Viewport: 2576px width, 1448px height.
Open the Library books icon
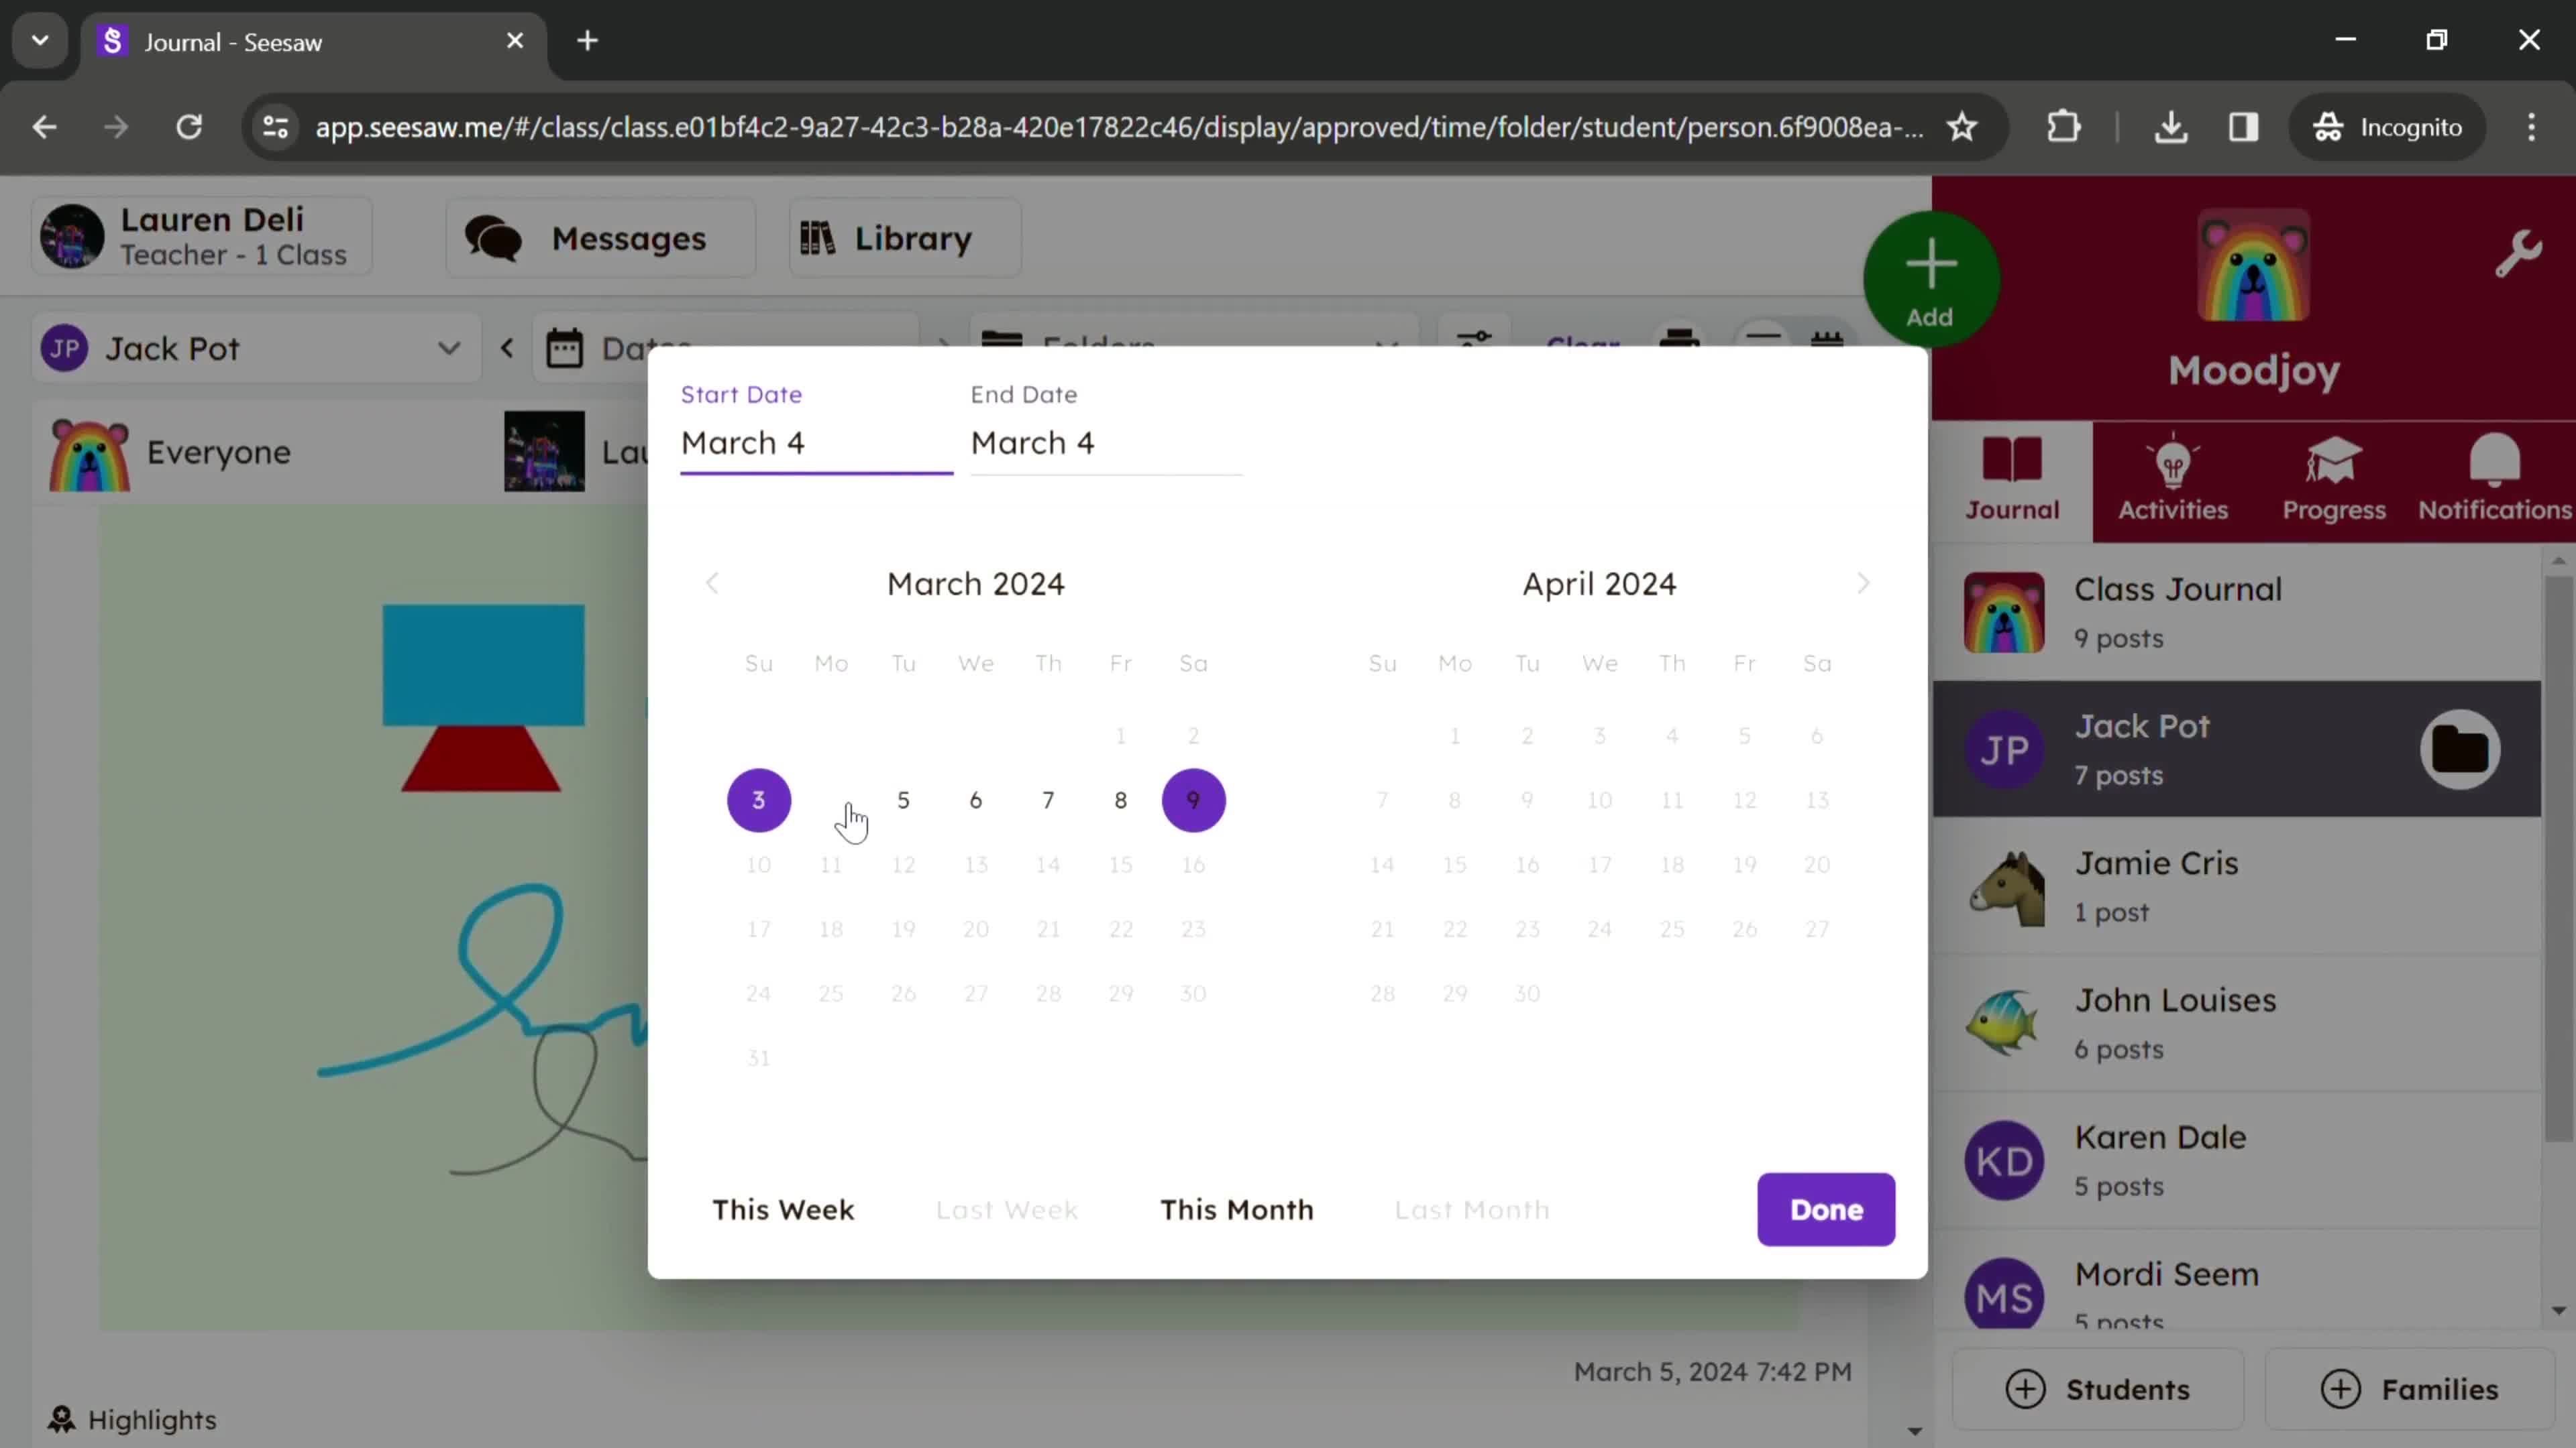(x=818, y=238)
